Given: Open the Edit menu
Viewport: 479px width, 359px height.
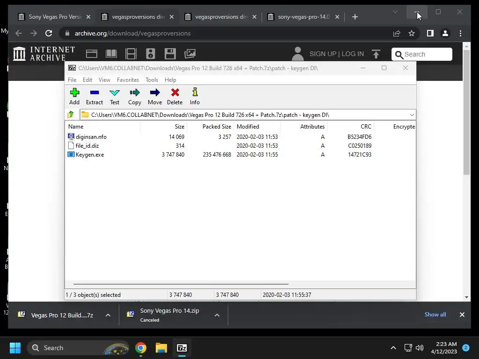Looking at the screenshot, I should tap(87, 79).
